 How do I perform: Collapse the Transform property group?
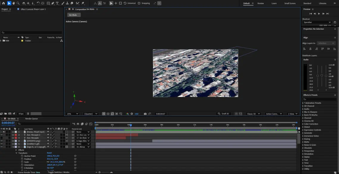coord(16,153)
